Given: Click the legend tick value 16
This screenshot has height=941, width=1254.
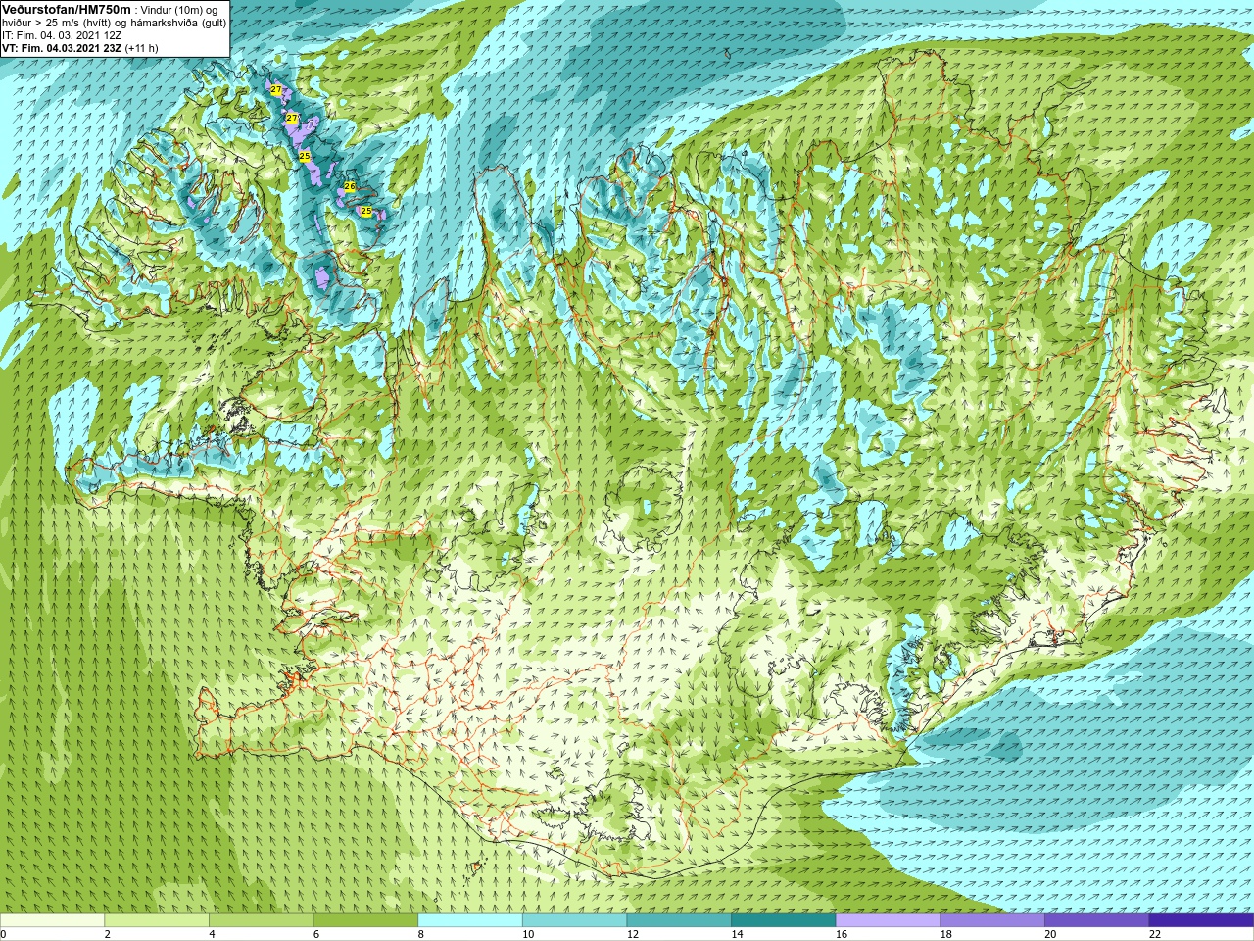Looking at the screenshot, I should pos(842,934).
